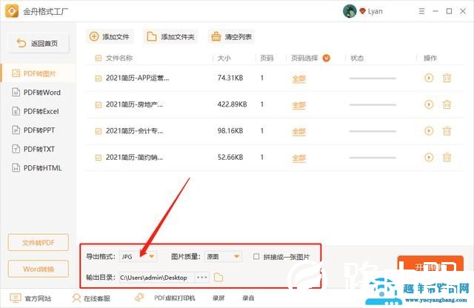474x308 pixels.
Task: Toggle select-all checkbox beside 文件名称
Action: 99,58
